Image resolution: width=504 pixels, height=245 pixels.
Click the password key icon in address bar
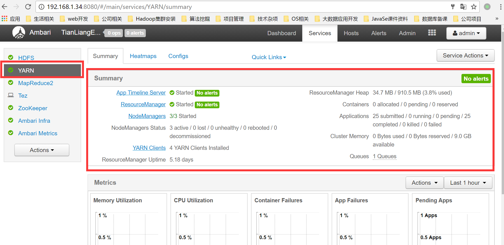[x=453, y=7]
